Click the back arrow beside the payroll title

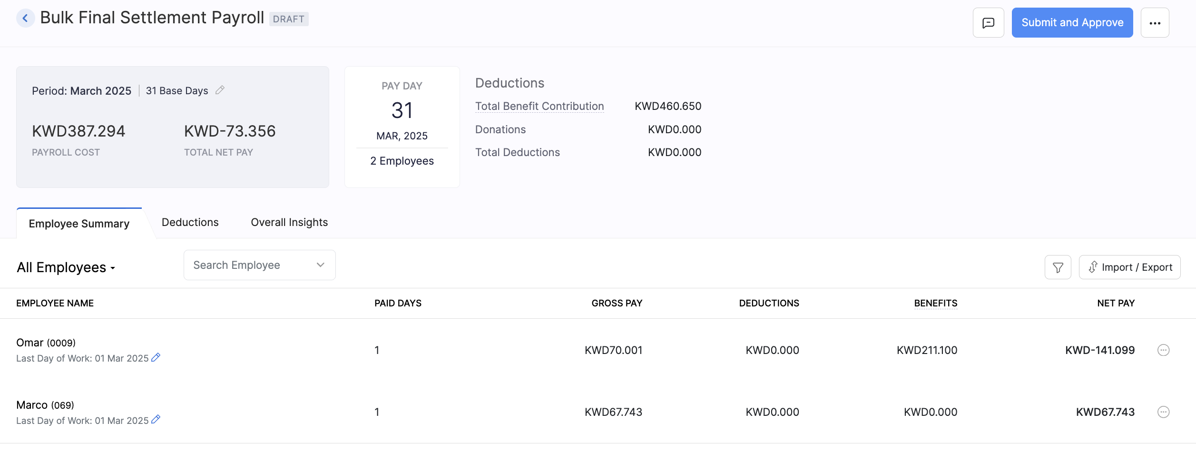25,19
